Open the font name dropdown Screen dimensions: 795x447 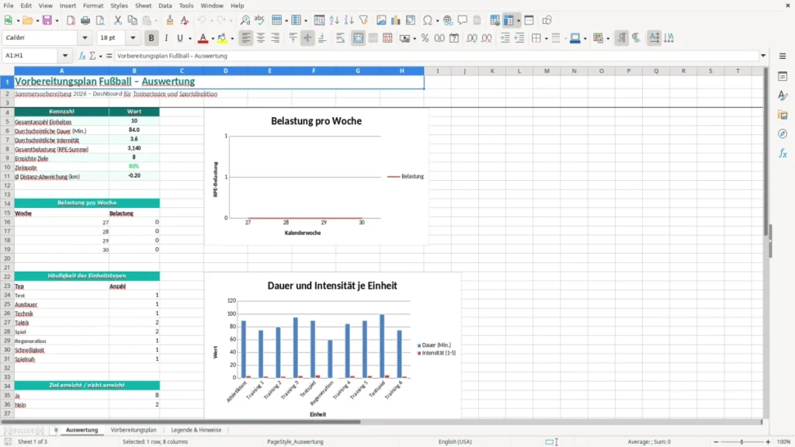[85, 37]
